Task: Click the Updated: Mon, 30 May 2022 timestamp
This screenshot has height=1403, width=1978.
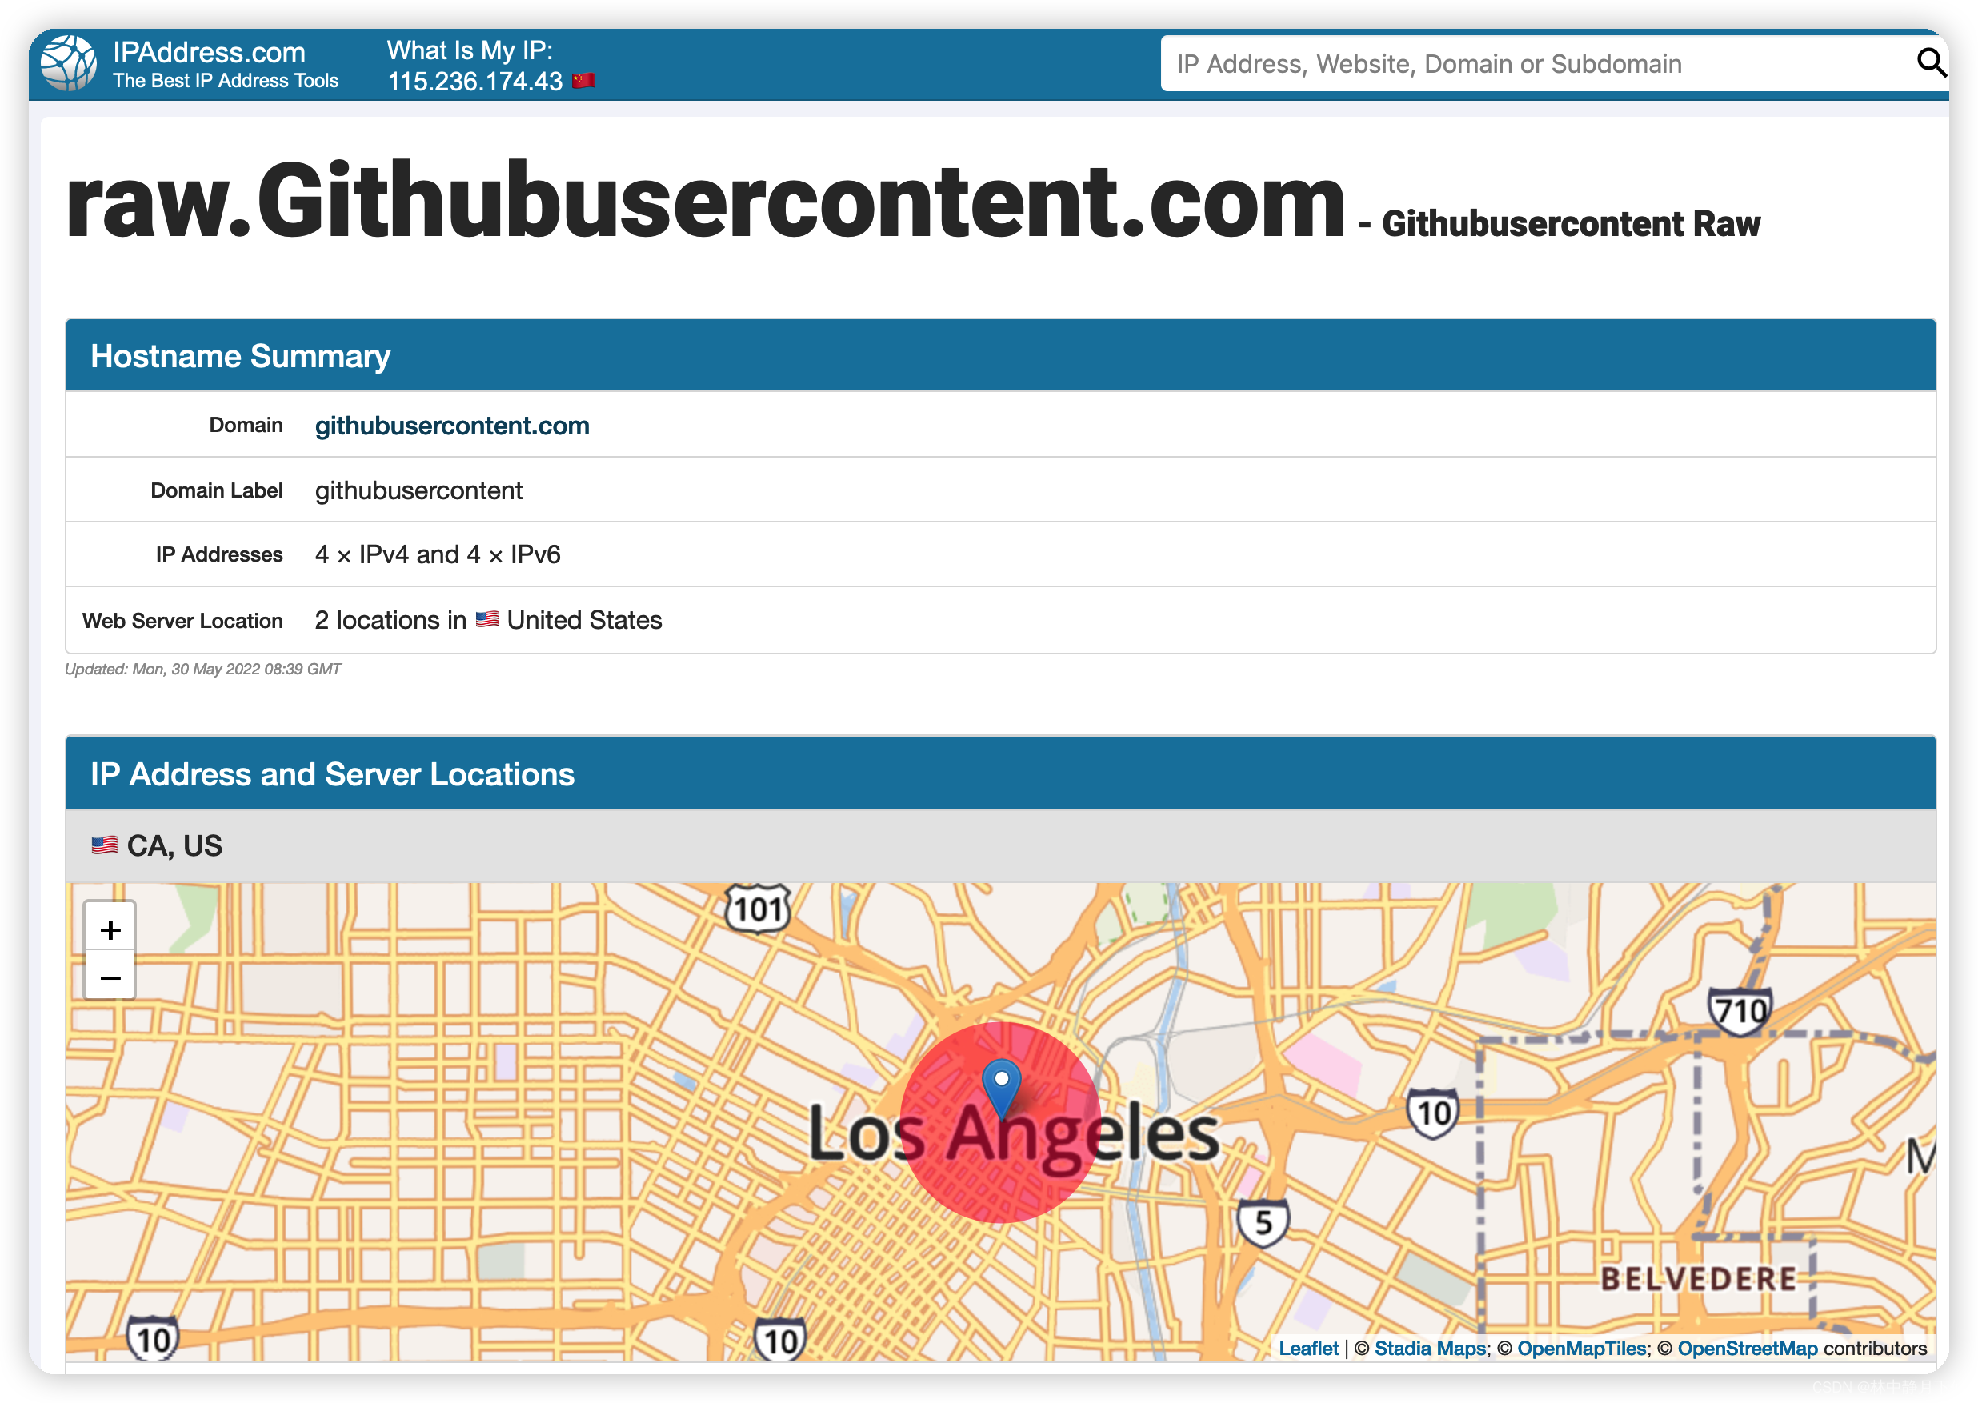Action: 203,670
